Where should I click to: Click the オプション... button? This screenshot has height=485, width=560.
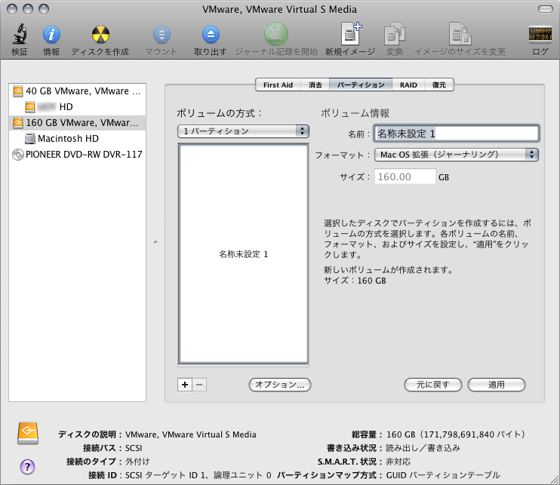pyautogui.click(x=280, y=385)
